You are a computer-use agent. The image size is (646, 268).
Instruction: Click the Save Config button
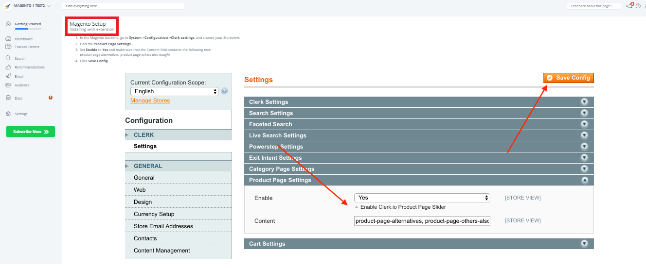tap(568, 78)
